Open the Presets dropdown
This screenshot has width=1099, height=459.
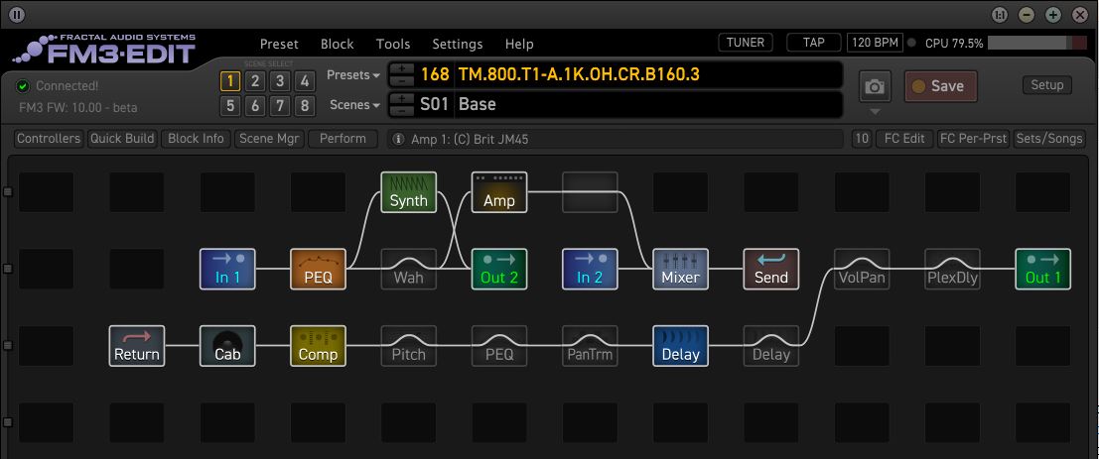353,75
